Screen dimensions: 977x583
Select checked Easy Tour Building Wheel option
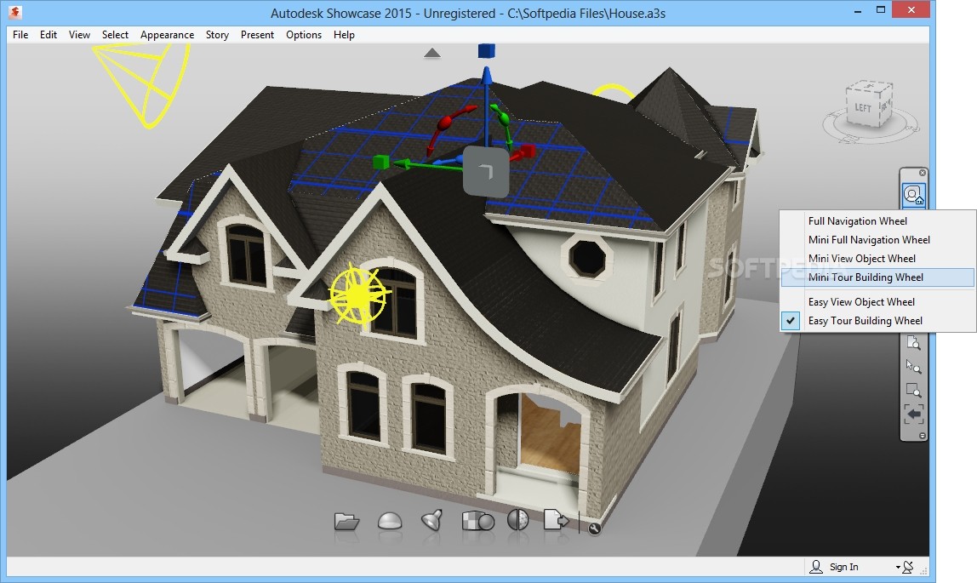[x=878, y=321]
